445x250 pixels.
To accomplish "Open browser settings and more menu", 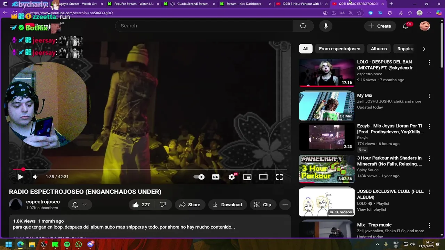I will pyautogui.click(x=429, y=13).
